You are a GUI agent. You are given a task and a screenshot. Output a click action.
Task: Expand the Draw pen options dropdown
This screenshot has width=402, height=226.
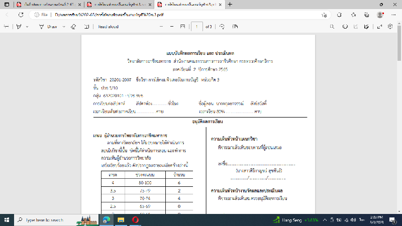[64, 27]
